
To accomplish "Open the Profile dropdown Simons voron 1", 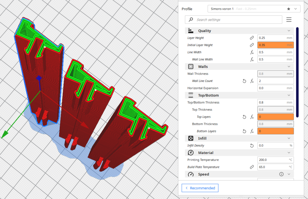I will click(254, 9).
